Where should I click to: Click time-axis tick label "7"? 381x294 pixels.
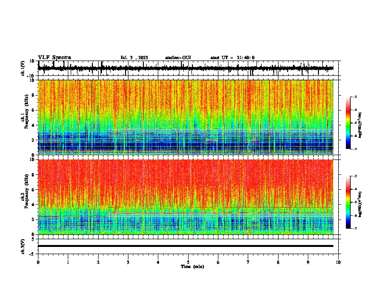248,262
